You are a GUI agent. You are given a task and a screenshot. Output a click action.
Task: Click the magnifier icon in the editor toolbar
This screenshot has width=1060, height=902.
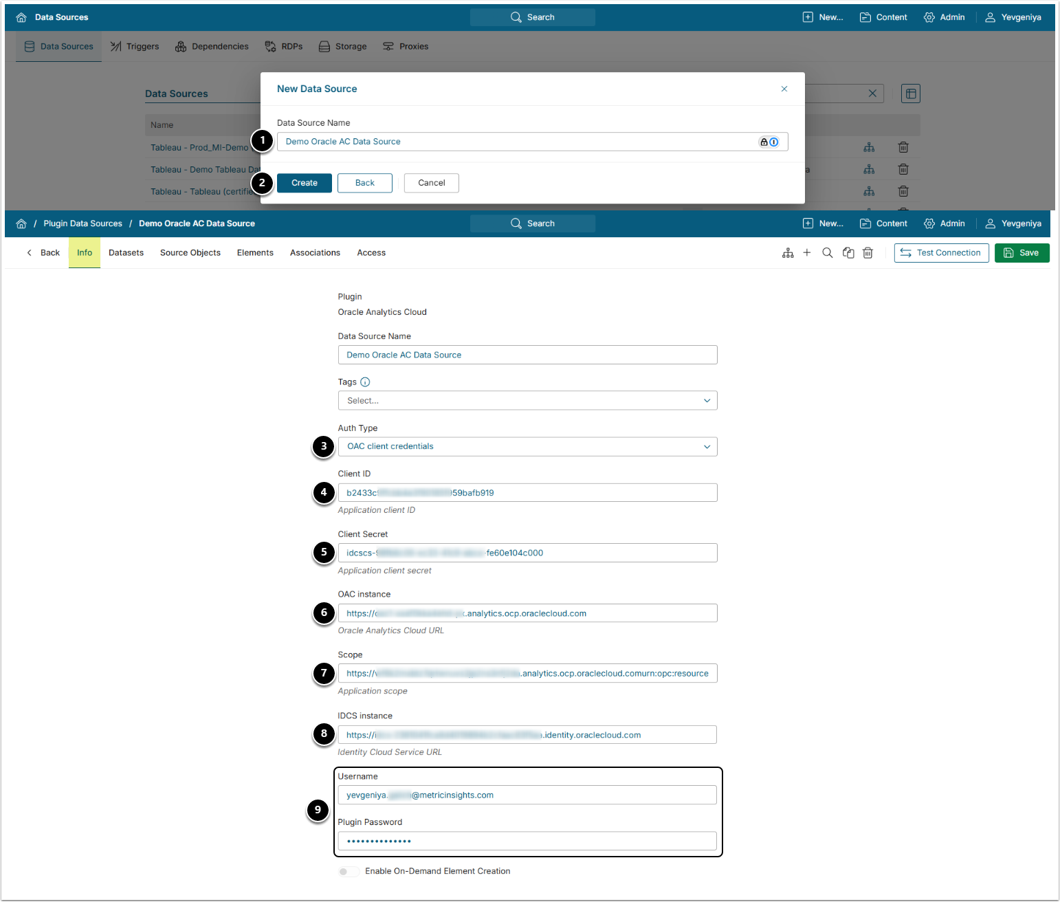828,253
